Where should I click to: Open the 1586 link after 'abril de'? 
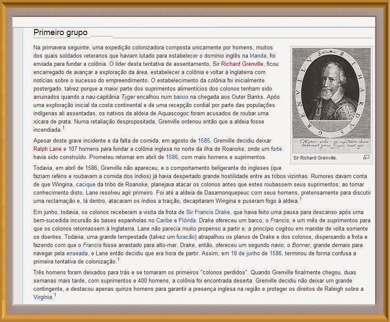(172, 157)
